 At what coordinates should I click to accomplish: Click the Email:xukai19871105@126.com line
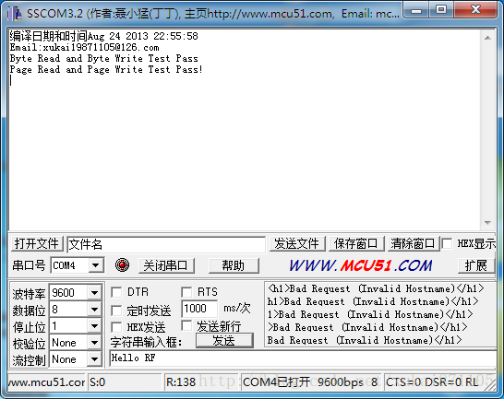tap(84, 48)
